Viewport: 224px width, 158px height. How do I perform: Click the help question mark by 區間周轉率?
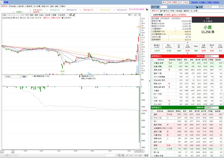click(x=168, y=40)
